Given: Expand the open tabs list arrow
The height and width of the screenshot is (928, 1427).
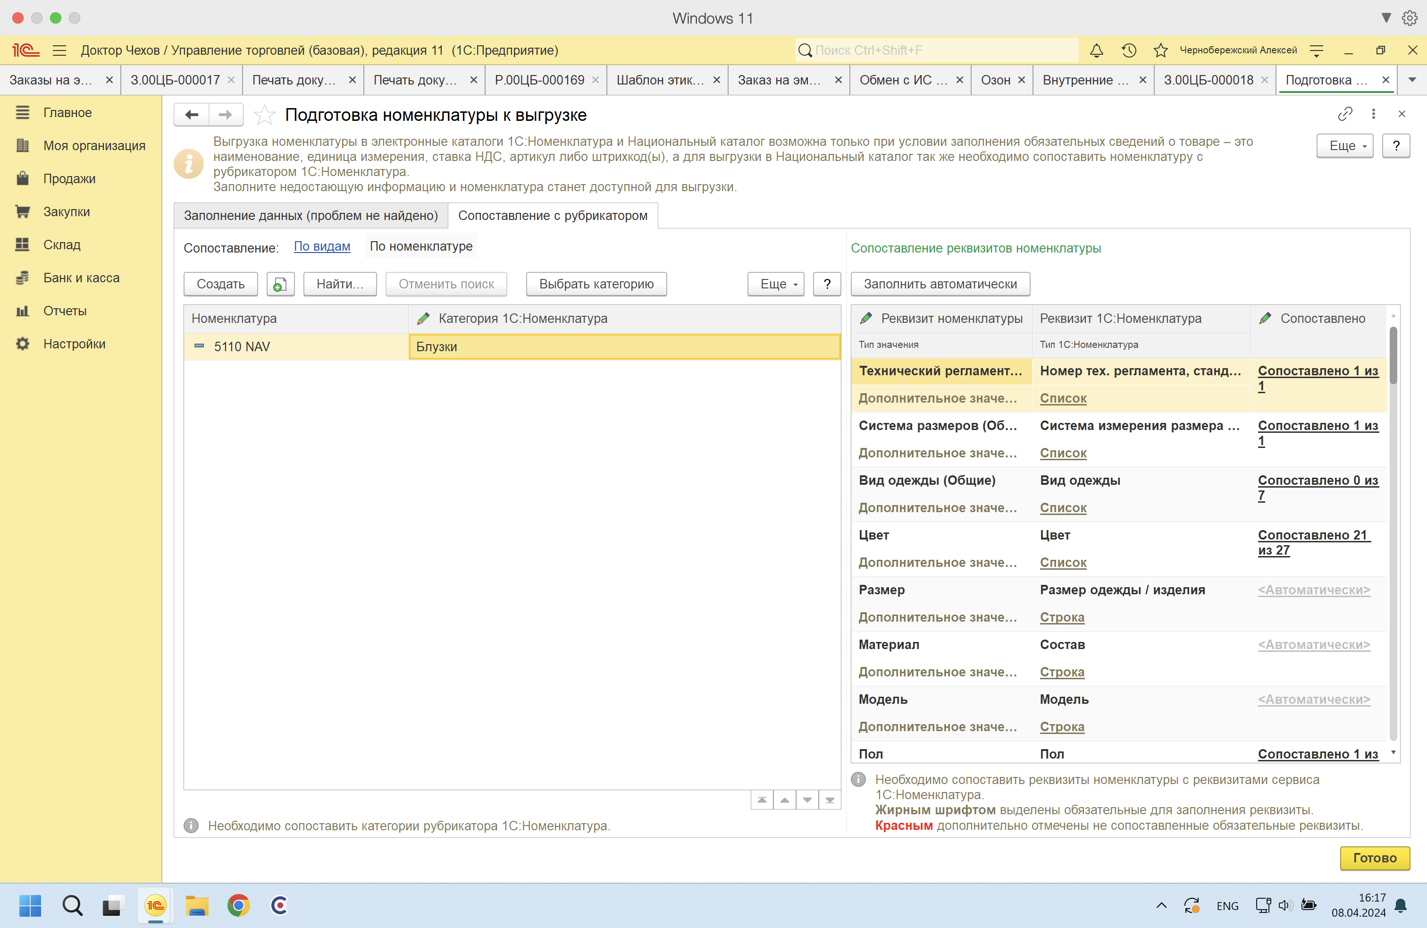Looking at the screenshot, I should point(1412,80).
